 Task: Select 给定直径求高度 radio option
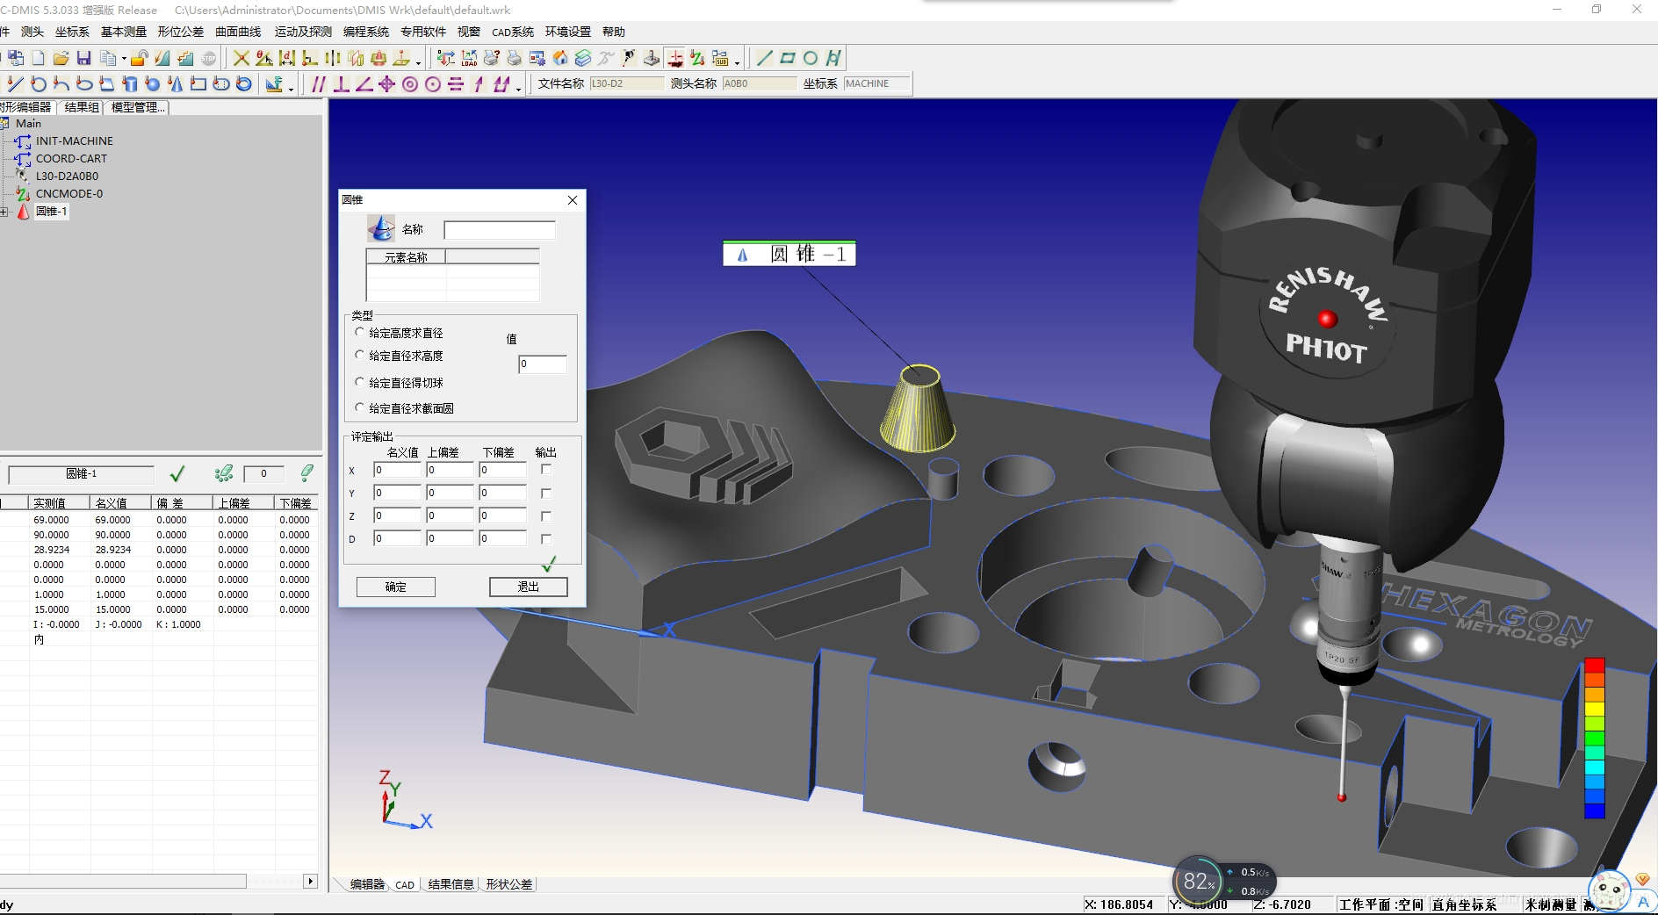359,355
